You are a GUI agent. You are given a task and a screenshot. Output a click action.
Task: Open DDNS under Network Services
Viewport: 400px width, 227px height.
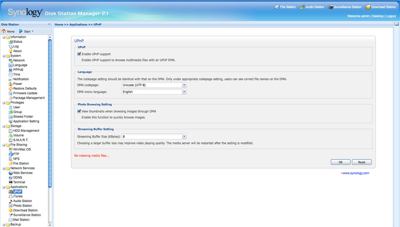click(17, 178)
